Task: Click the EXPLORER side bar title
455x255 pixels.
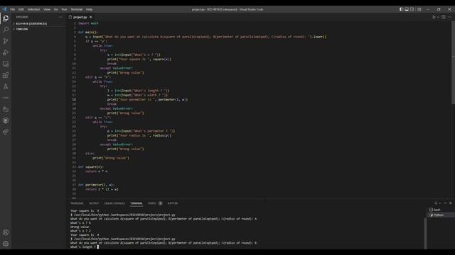Action: (22, 17)
